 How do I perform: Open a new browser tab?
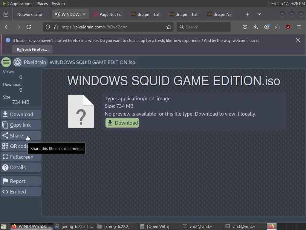tap(247, 14)
